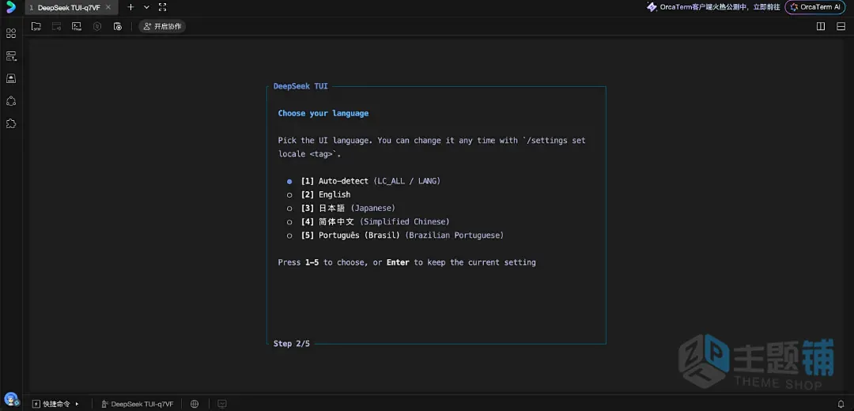Open the OrcaTerm AI button
Image resolution: width=854 pixels, height=411 pixels.
click(815, 7)
